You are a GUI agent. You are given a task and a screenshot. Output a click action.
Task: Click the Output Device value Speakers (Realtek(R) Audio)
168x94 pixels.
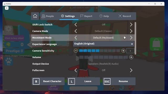(x=103, y=64)
